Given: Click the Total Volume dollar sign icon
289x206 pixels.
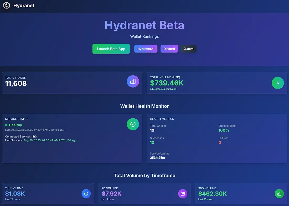Looking at the screenshot, I should click(x=278, y=83).
